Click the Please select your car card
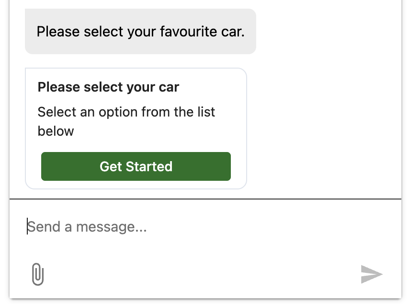Screen dimensions: 409x305 pos(136,128)
